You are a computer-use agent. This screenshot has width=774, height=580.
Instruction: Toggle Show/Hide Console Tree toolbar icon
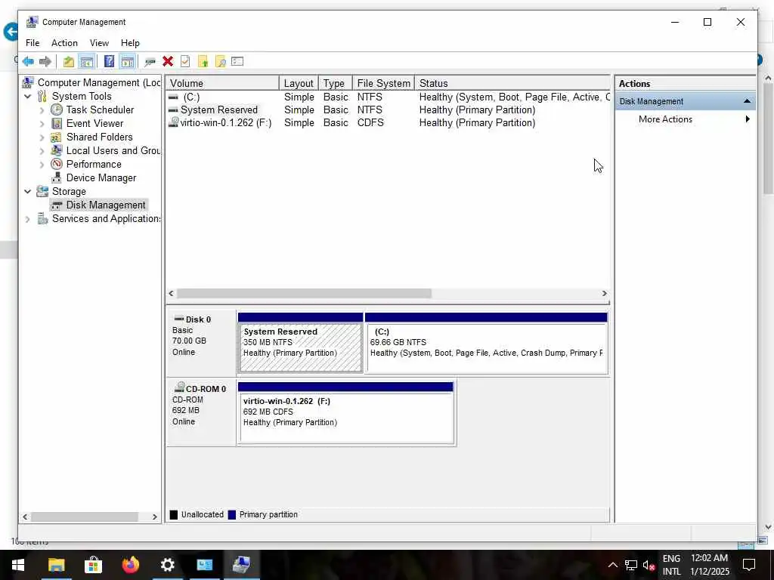(x=86, y=62)
